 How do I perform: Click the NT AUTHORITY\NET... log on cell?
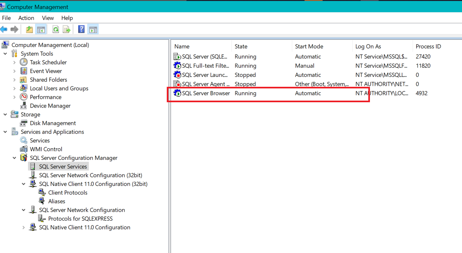point(382,84)
